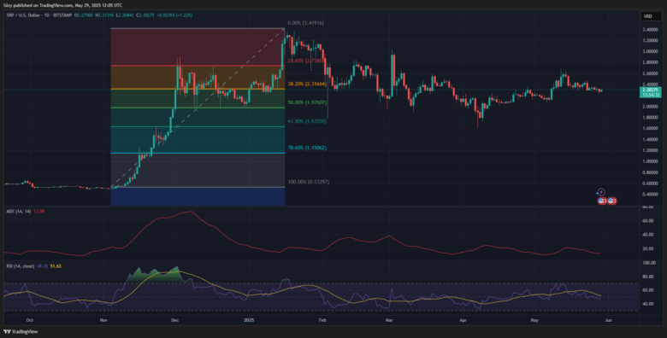The height and width of the screenshot is (338, 667).
Task: Click the second US flag economic event icon
Action: click(x=612, y=201)
